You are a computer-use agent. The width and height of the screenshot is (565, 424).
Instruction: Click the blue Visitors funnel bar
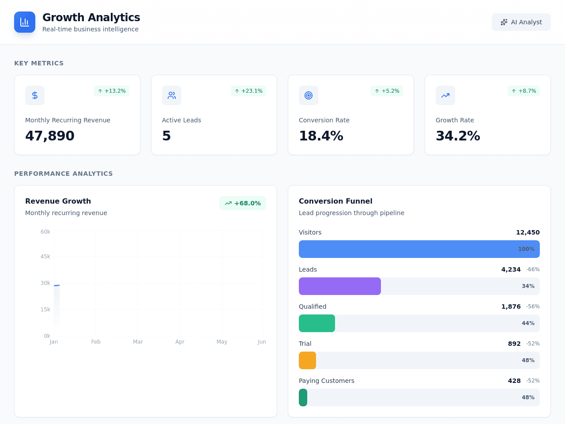coord(419,249)
